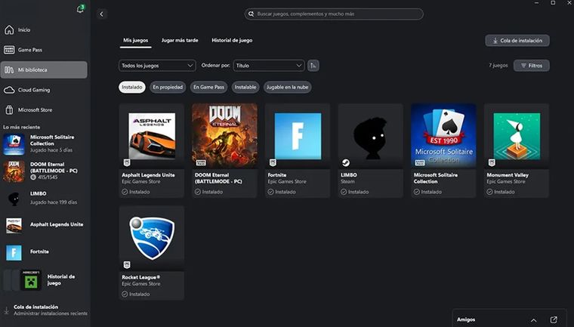This screenshot has height=327, width=574.
Task: Open recent Fortnite sidebar icon
Action: 14,253
